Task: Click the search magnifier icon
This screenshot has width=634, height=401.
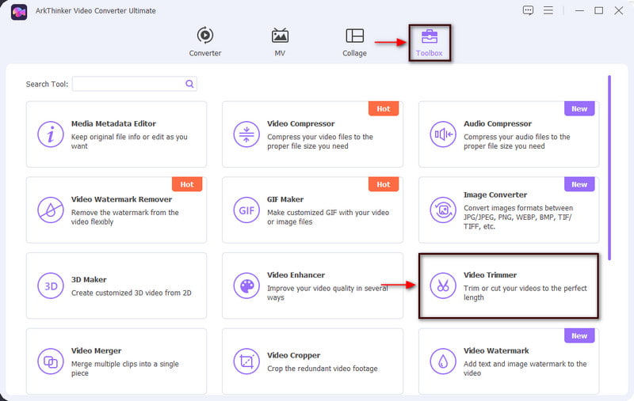Action: pyautogui.click(x=189, y=84)
